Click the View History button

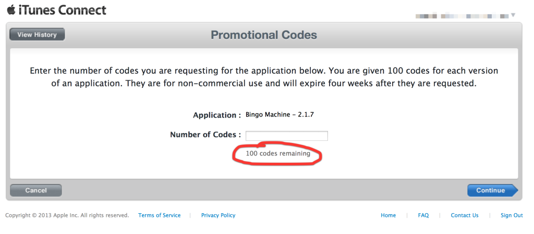pos(37,35)
